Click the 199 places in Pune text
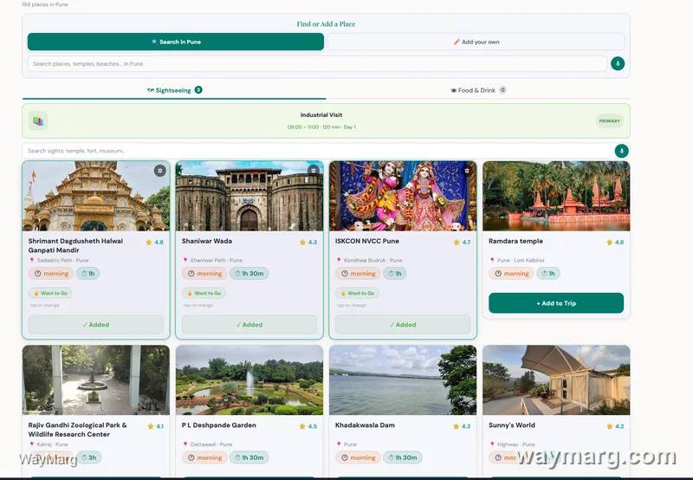The width and height of the screenshot is (693, 480). tap(45, 4)
